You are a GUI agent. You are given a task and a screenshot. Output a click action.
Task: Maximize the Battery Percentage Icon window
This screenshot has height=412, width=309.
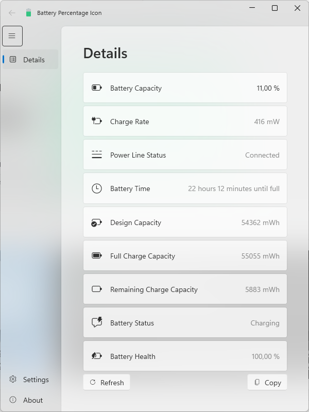coord(274,8)
